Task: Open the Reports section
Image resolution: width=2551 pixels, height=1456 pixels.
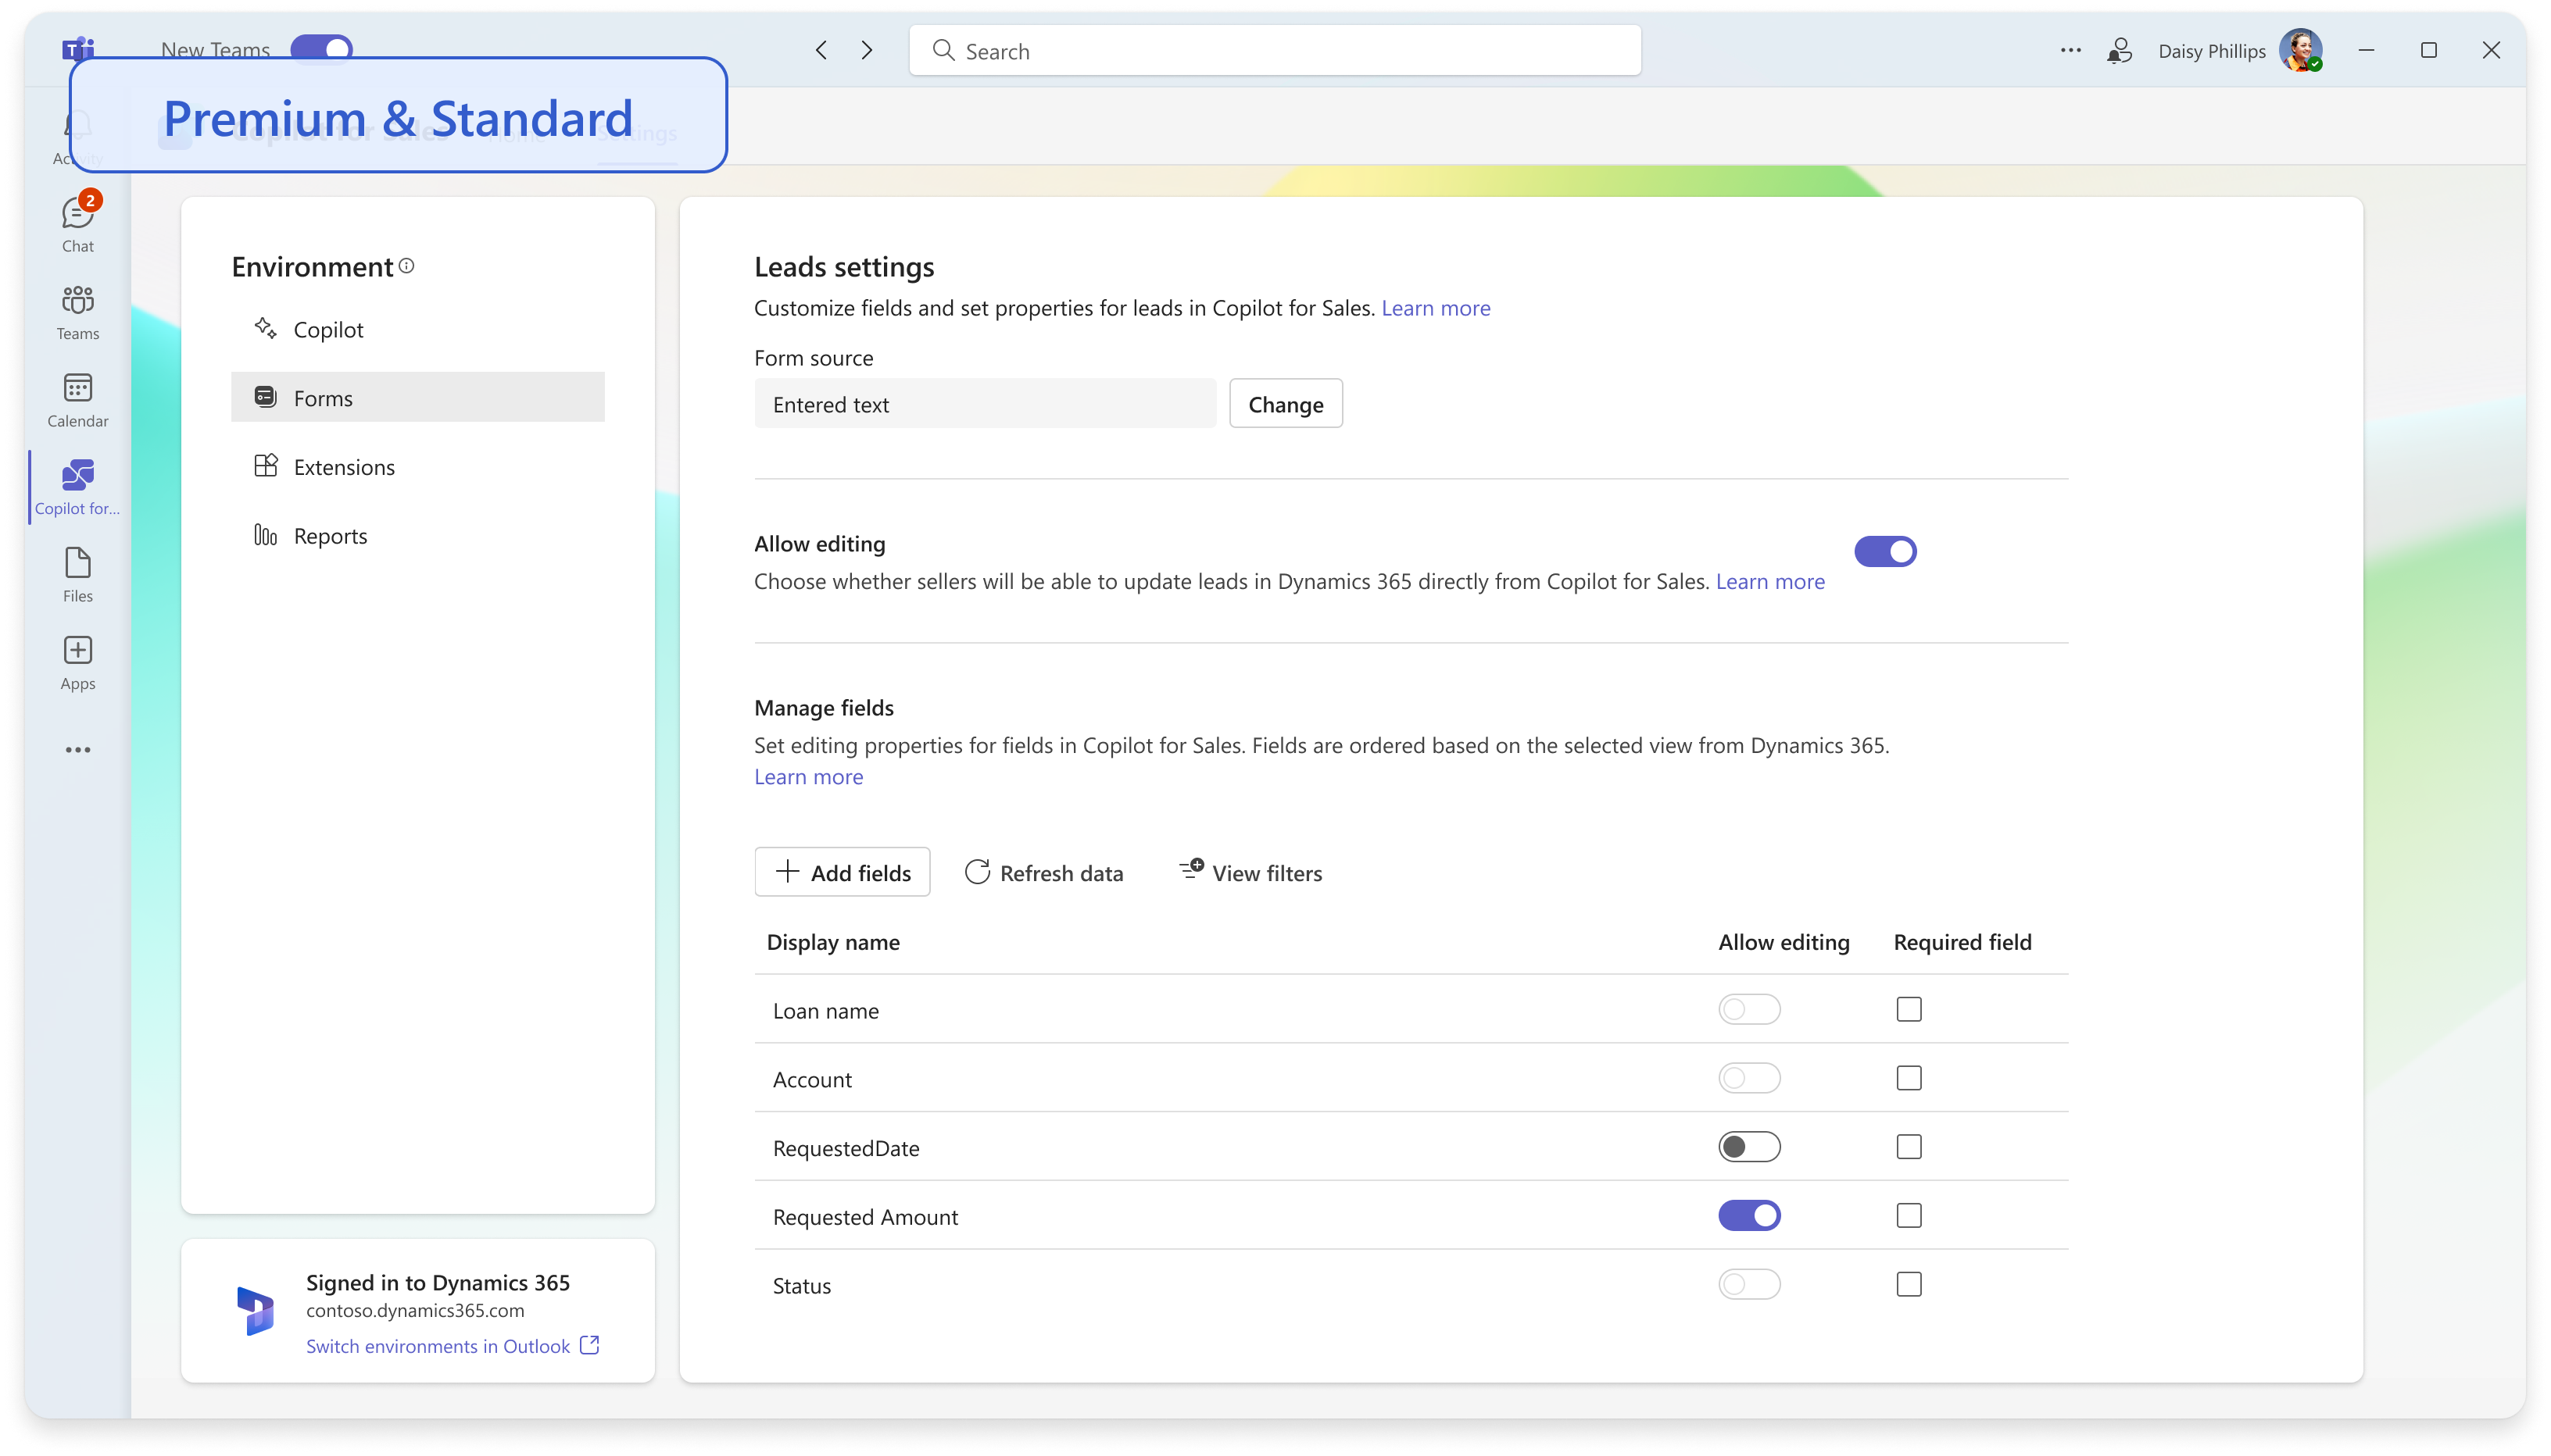Action: point(330,535)
